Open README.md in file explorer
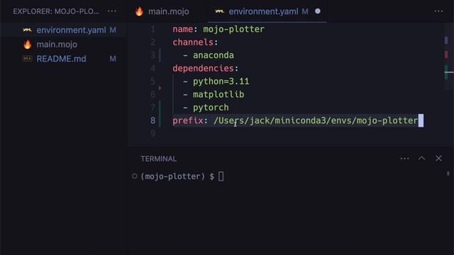454x255 pixels. coord(64,59)
